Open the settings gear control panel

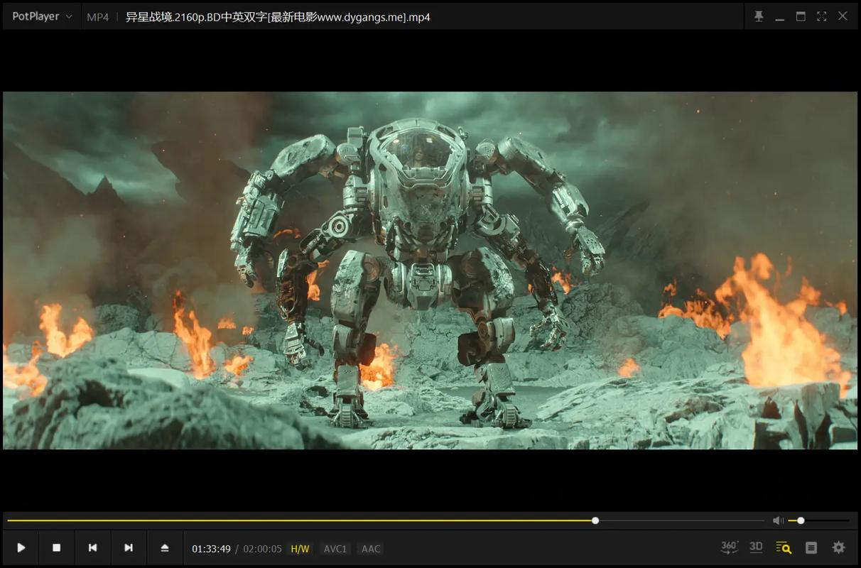point(839,547)
